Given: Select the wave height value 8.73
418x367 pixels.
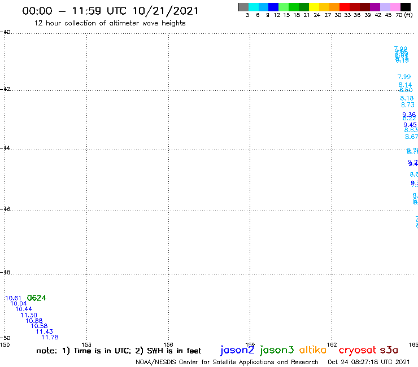Looking at the screenshot, I should 408,105.
